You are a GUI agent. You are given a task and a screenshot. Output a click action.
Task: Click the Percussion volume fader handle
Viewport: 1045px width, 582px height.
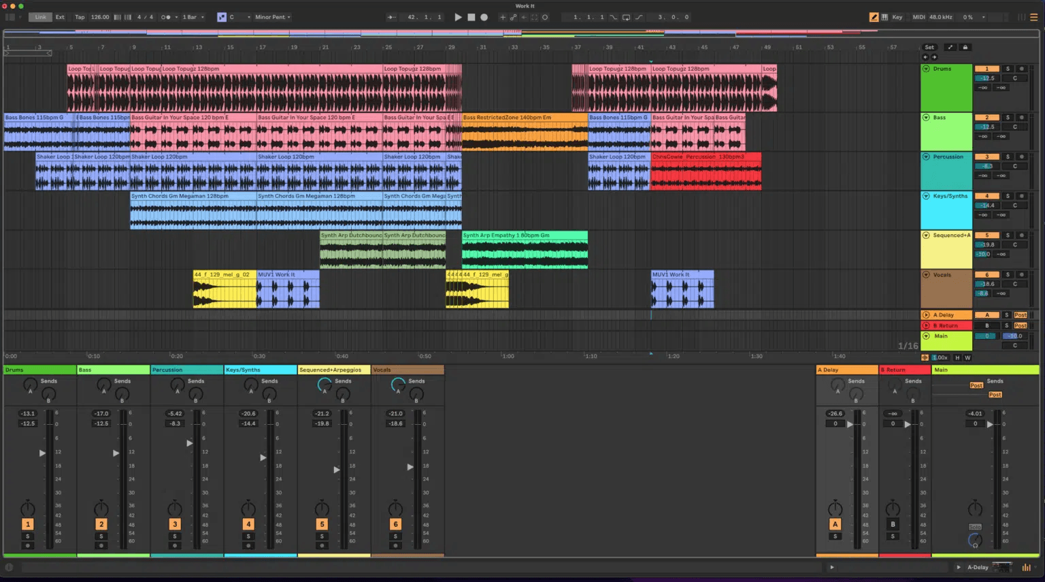[189, 443]
